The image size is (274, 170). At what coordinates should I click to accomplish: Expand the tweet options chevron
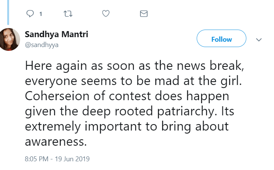point(259,39)
